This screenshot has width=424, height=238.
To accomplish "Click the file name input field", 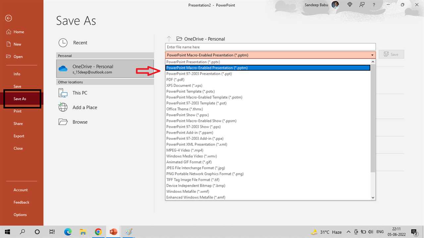I will pyautogui.click(x=270, y=47).
